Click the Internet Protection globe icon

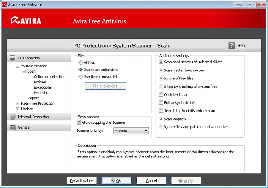[x=13, y=117]
